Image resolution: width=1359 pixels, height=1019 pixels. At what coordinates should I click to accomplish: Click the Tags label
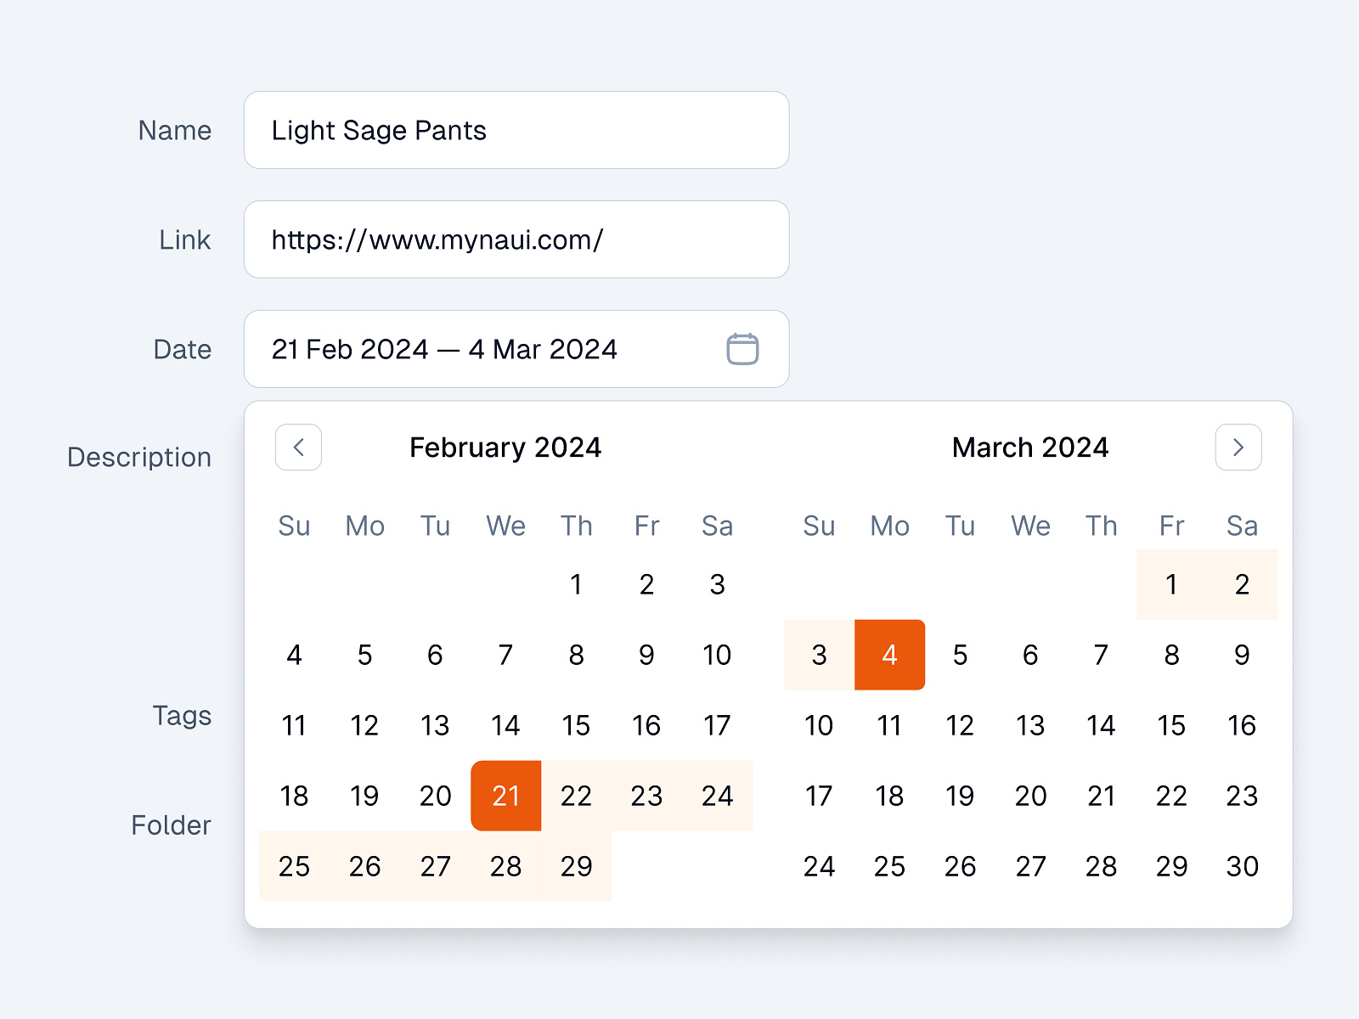coord(183,716)
